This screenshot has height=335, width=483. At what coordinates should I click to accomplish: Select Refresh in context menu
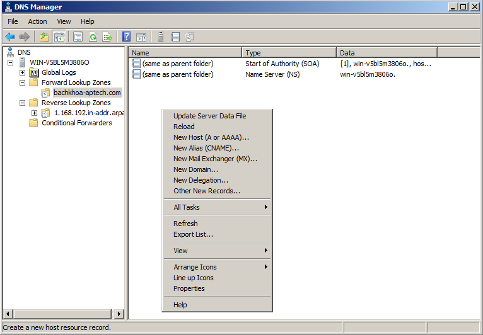click(217, 224)
